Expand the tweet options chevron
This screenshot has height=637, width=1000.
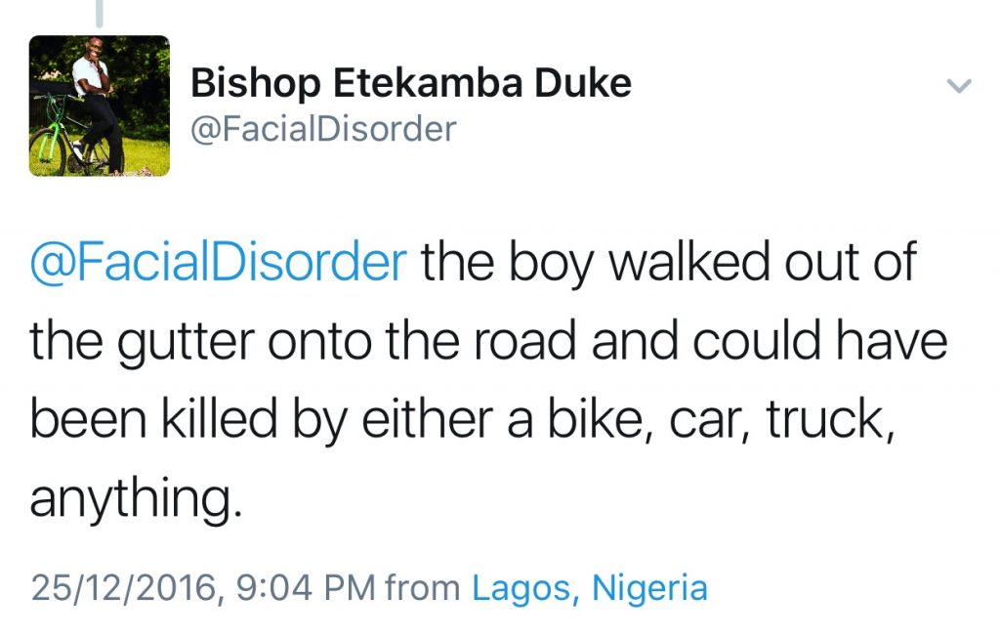tap(960, 86)
